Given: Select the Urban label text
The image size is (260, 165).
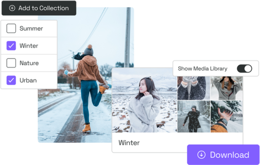Looking at the screenshot, I should pyautogui.click(x=28, y=80).
